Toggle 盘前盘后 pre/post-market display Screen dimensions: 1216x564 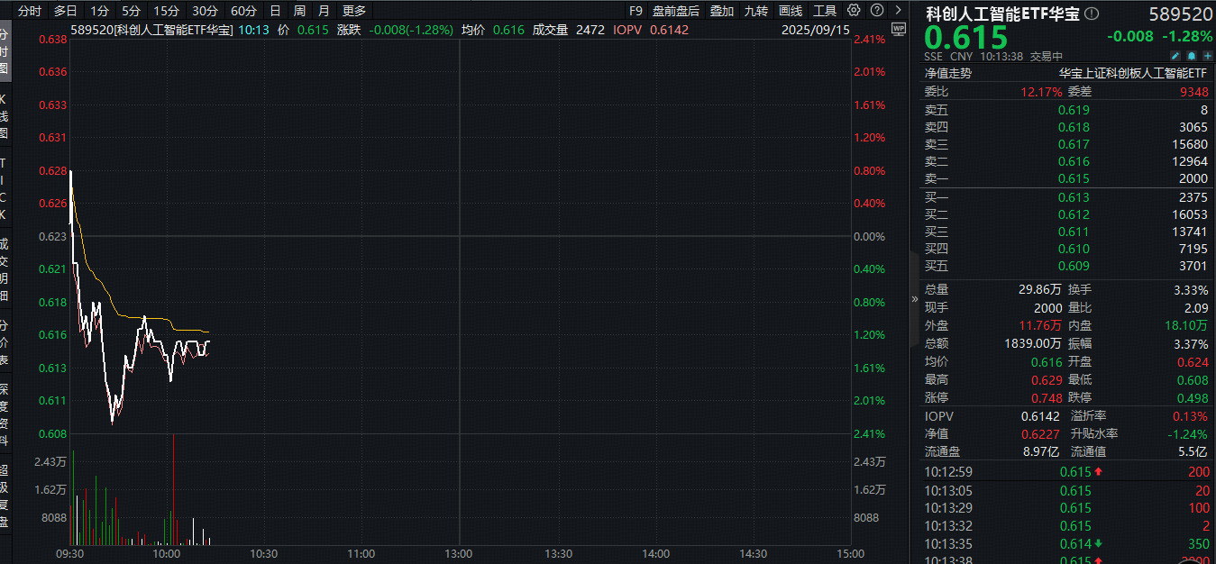pos(676,11)
